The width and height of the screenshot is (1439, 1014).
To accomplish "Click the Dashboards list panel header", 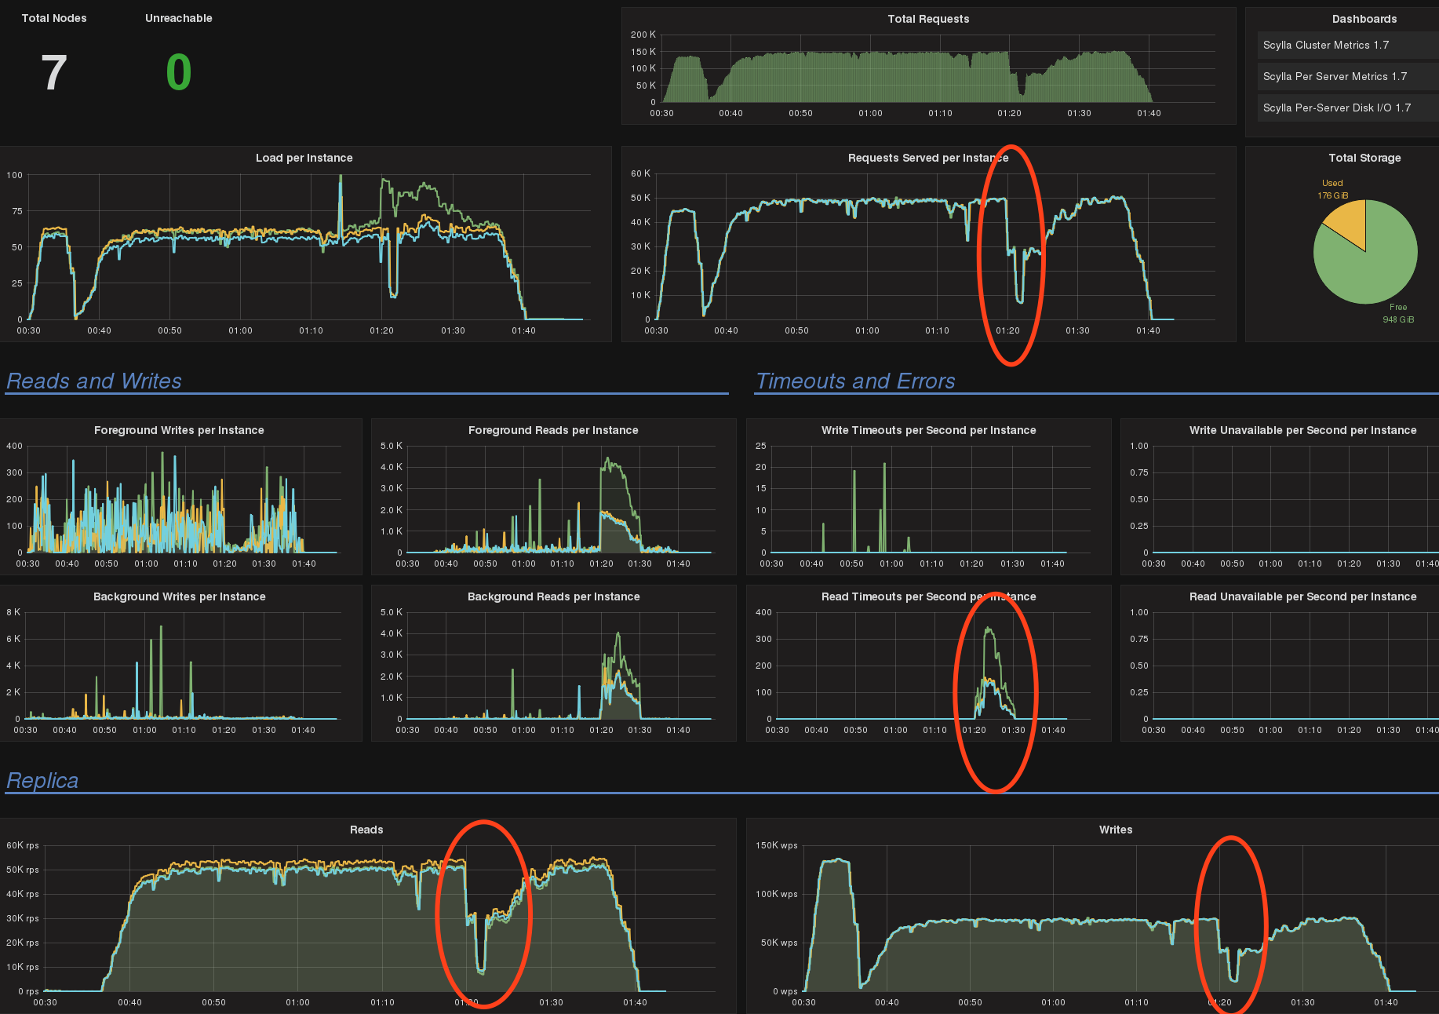I will [x=1364, y=19].
